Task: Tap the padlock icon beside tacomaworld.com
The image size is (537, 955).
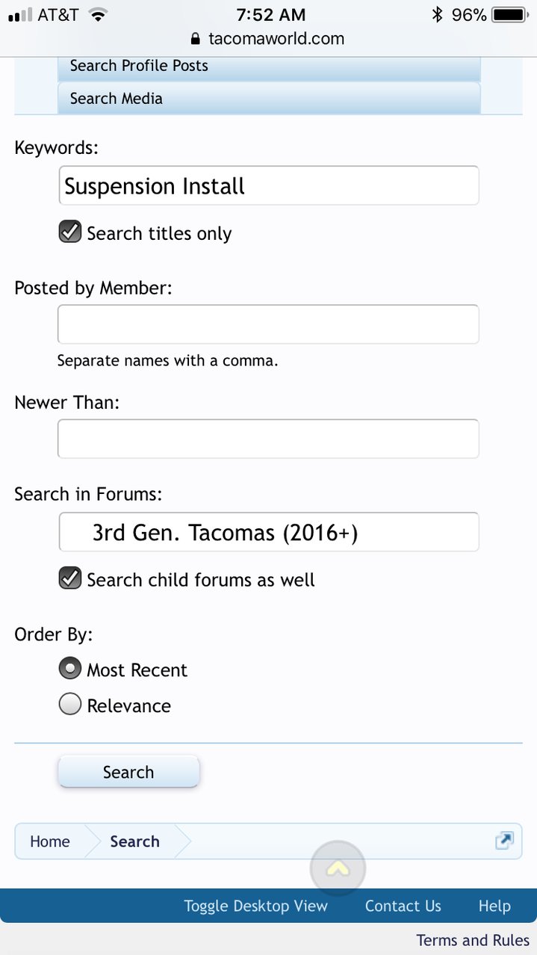Action: 196,39
